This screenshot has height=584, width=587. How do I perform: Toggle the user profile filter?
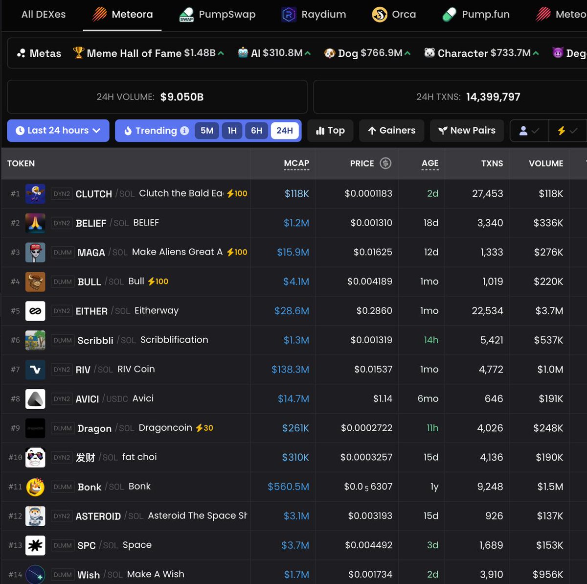tap(529, 131)
